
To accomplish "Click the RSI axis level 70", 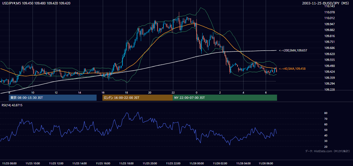I will pos(326,119).
